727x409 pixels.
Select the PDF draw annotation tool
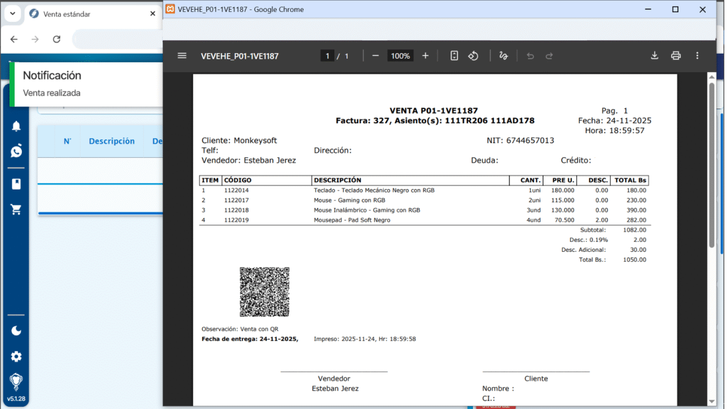pyautogui.click(x=503, y=56)
